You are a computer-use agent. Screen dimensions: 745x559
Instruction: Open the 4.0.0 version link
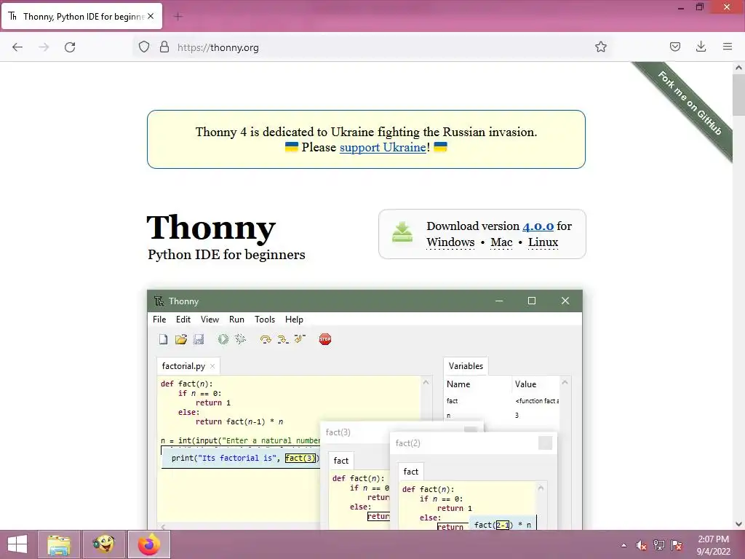click(x=538, y=226)
